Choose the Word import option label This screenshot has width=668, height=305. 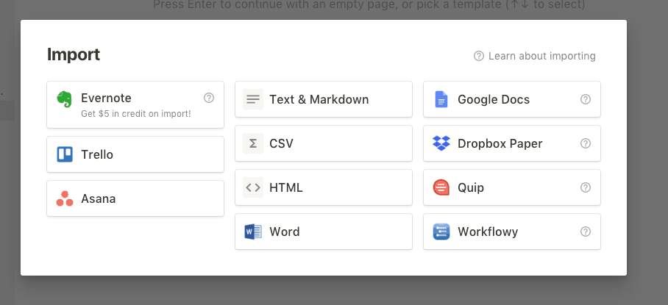285,232
